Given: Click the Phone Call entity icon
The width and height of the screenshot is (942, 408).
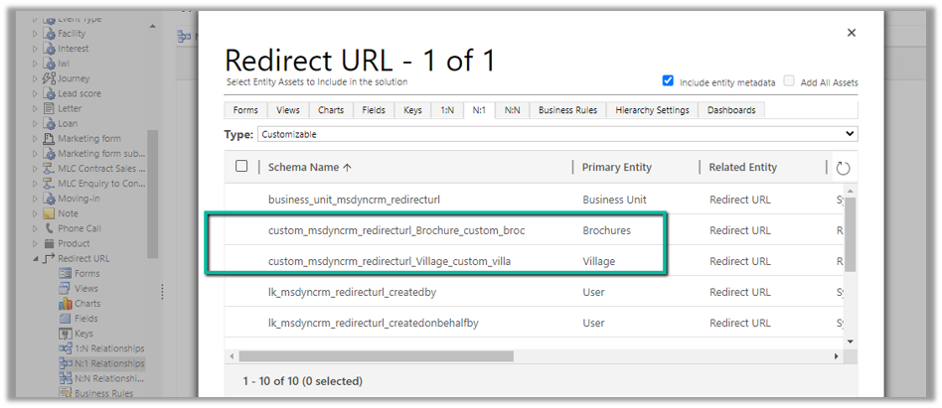Looking at the screenshot, I should point(49,228).
